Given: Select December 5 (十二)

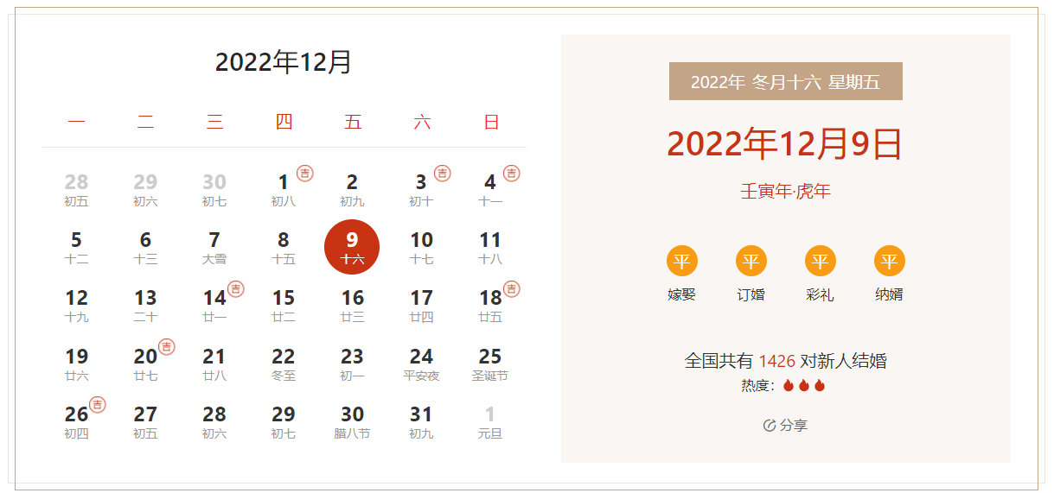Looking at the screenshot, I should (x=76, y=248).
